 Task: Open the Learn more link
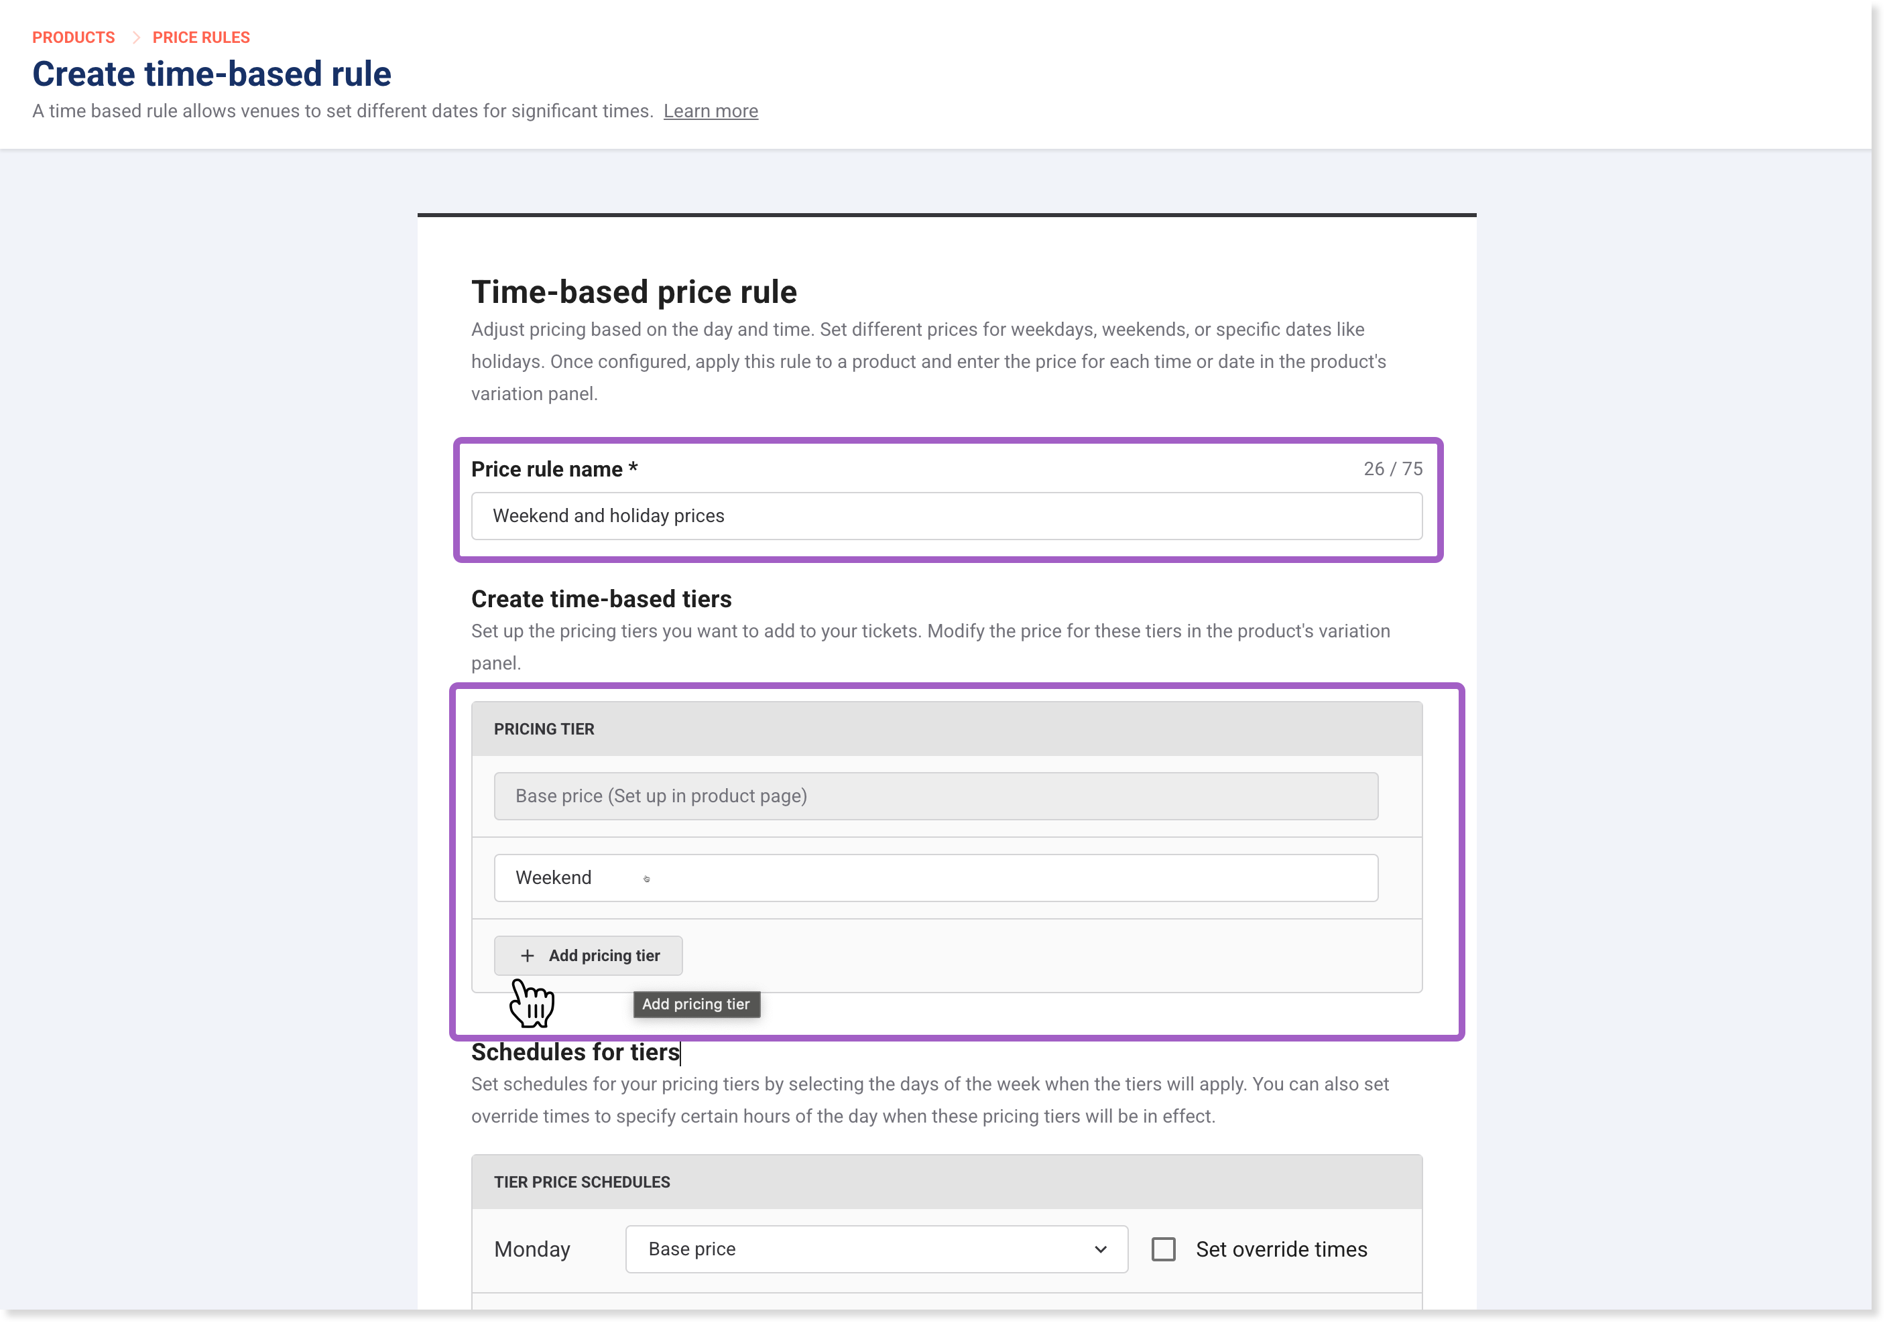tap(710, 111)
